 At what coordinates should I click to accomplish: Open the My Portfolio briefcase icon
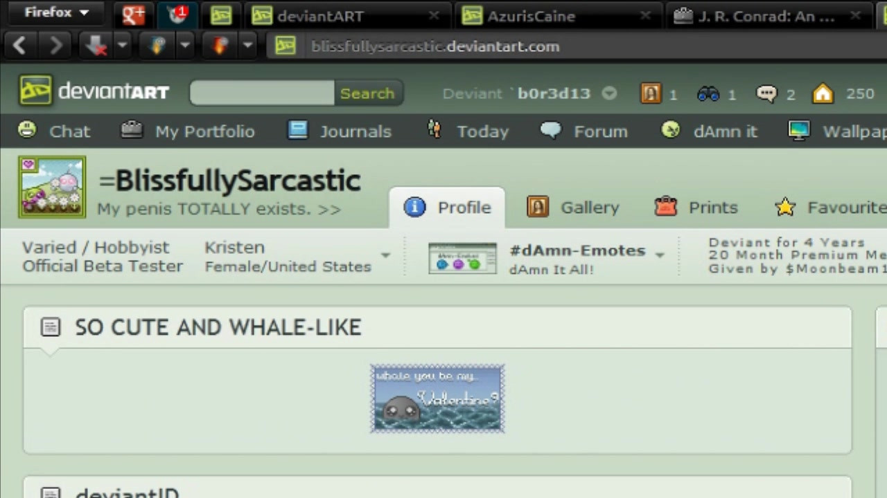[132, 129]
